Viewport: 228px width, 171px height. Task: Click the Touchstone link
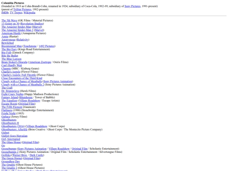(x=30, y=46)
